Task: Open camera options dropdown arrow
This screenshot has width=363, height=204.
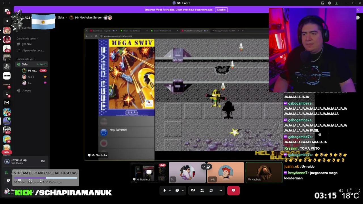Action: (183, 191)
